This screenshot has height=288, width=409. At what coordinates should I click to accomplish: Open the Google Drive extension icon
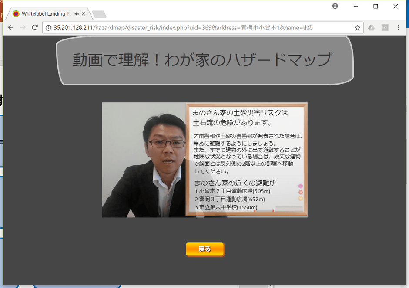[371, 27]
